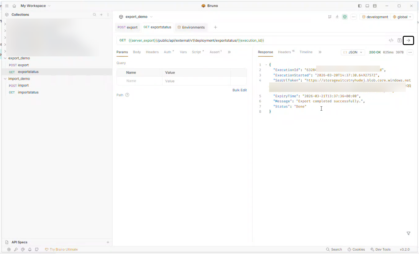Open the collection runner running-man icon
Screen dimensions: 419x254
(337, 17)
